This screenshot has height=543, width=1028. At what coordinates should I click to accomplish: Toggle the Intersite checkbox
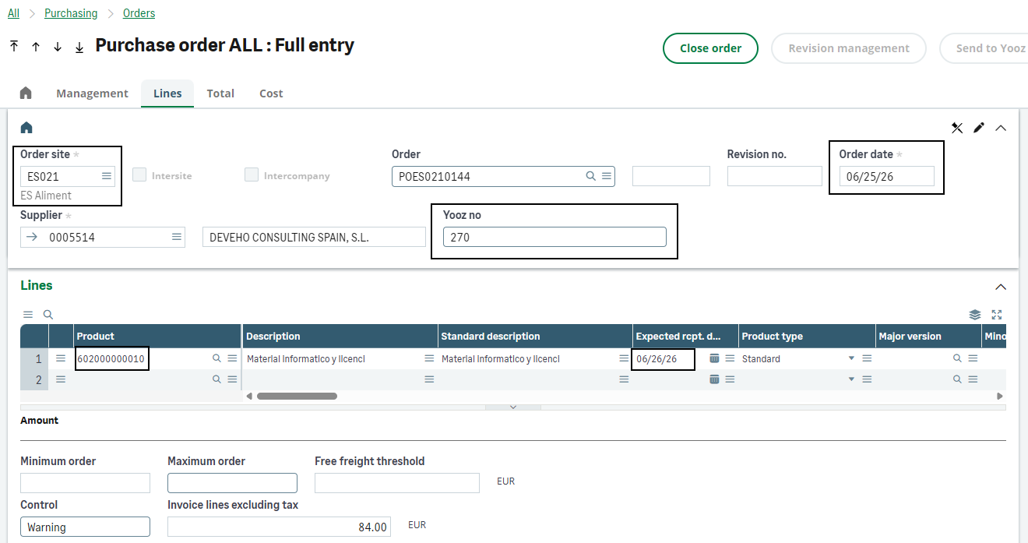[139, 175]
